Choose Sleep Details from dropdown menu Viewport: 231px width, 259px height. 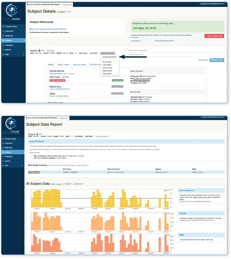click(x=107, y=71)
